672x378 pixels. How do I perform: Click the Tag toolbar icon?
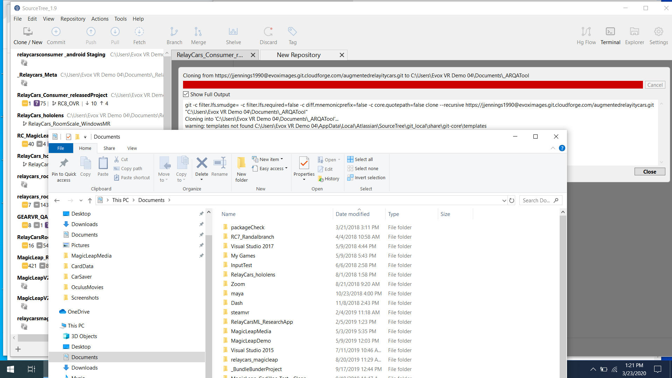pyautogui.click(x=293, y=36)
